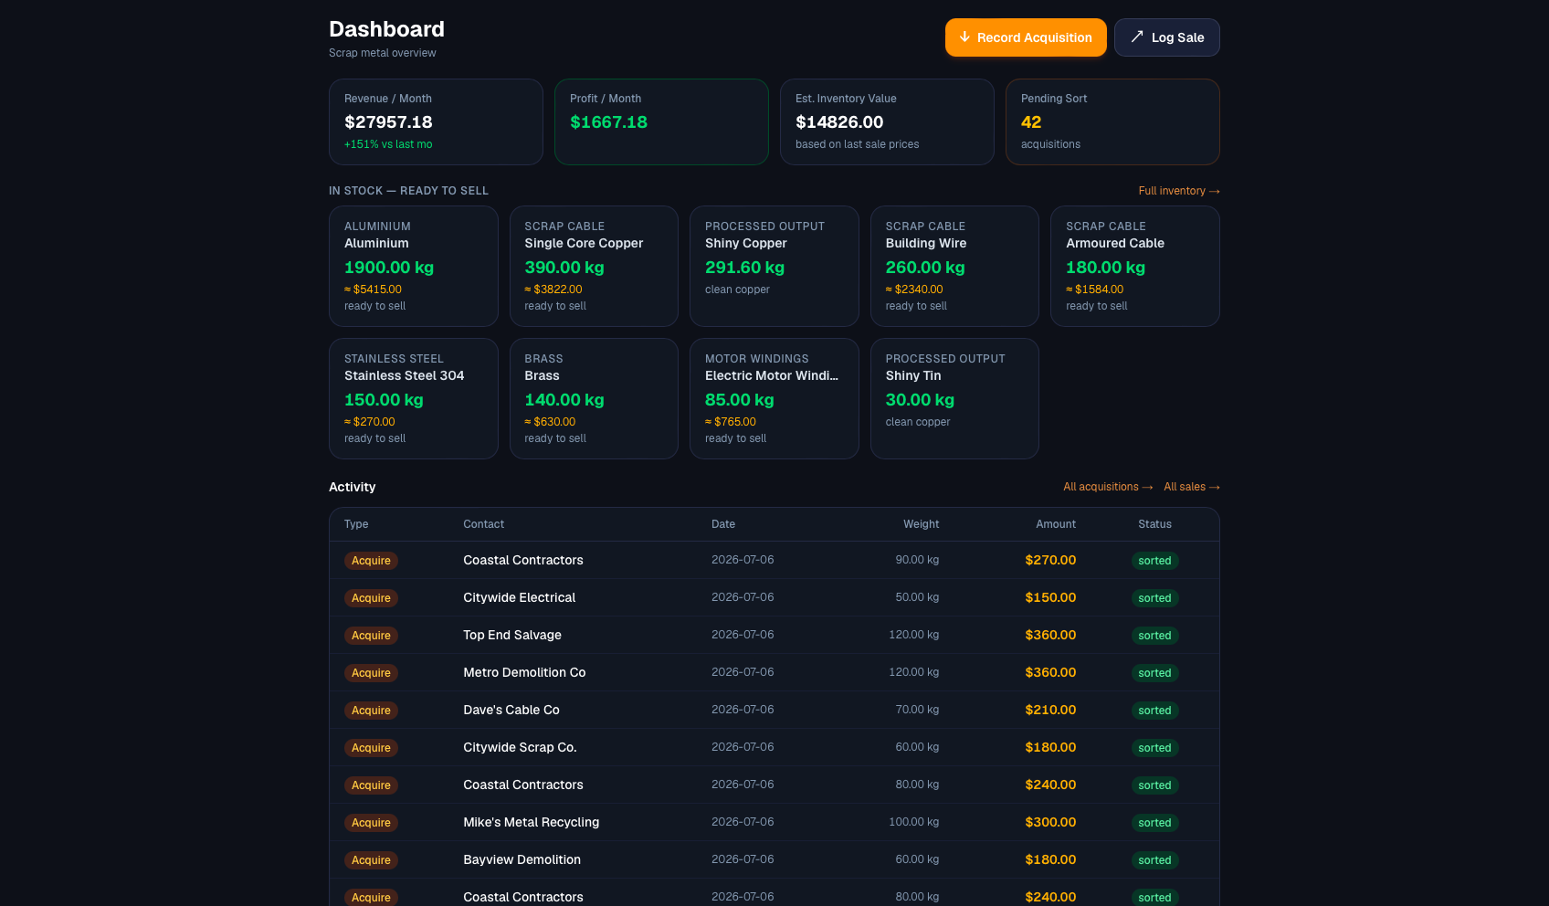1549x906 pixels.
Task: Click the Record Acquisition button
Action: [x=1026, y=37]
